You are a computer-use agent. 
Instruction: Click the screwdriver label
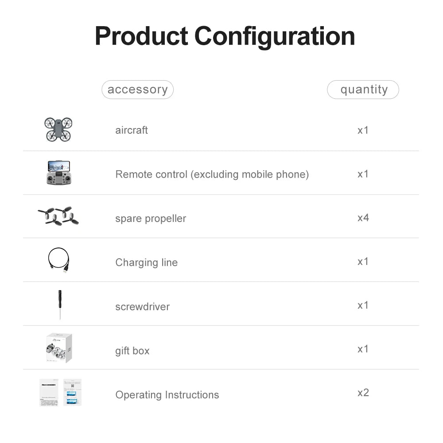(x=142, y=307)
